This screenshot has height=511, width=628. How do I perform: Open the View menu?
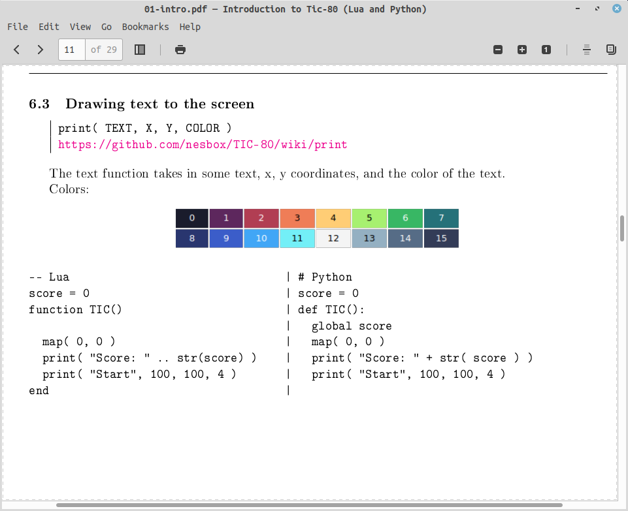tap(80, 27)
